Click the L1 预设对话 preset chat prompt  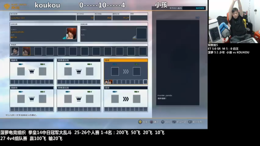pos(179,122)
